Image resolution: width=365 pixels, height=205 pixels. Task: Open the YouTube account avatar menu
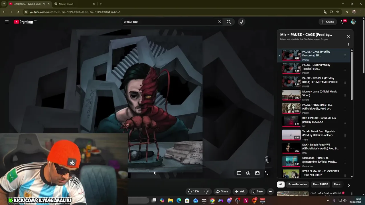point(353,22)
